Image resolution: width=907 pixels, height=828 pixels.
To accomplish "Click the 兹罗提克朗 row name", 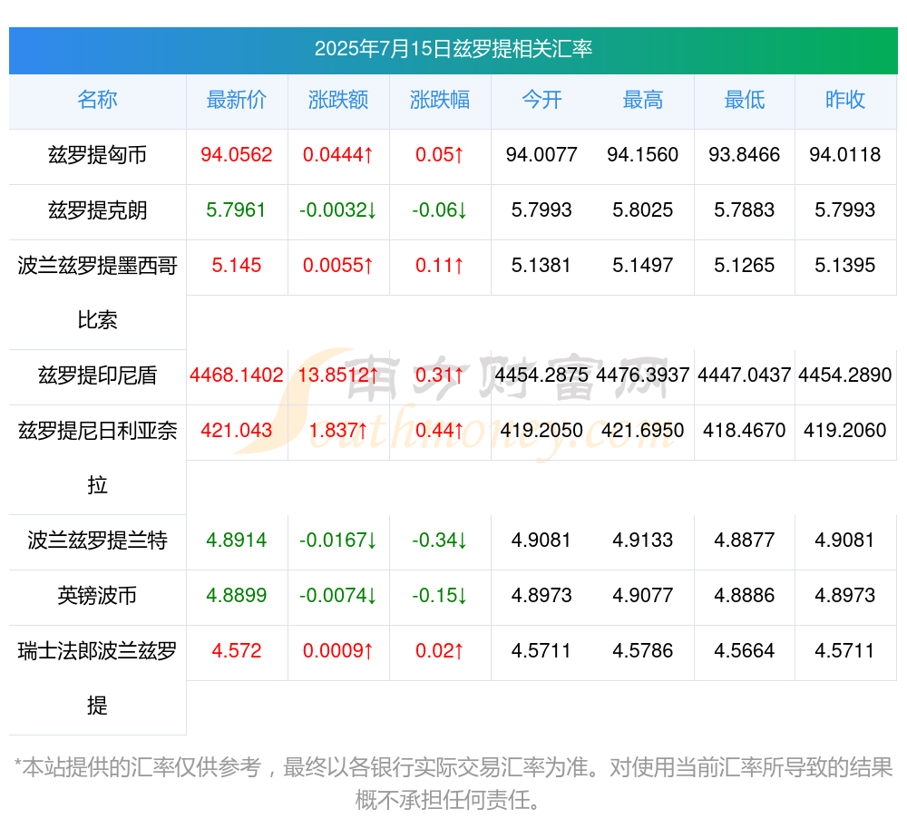I will (97, 209).
